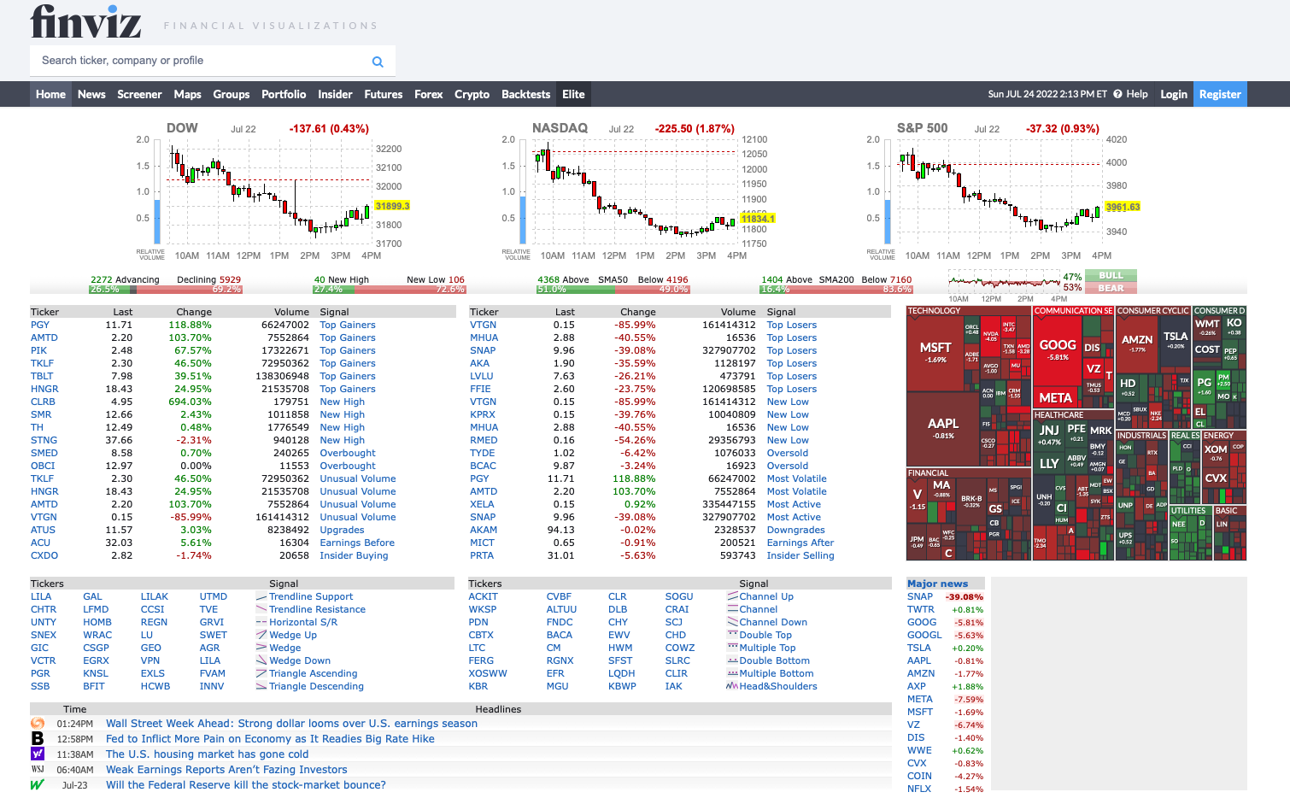Open the S&P 500 intraday chart

[1004, 192]
